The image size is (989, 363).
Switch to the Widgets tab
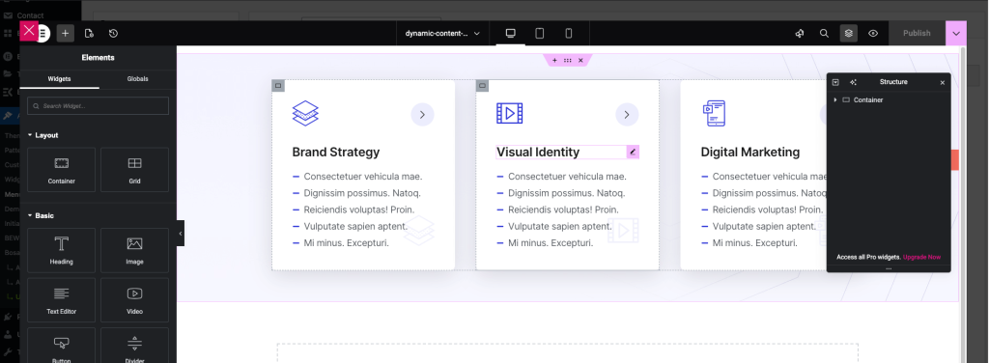pyautogui.click(x=59, y=79)
